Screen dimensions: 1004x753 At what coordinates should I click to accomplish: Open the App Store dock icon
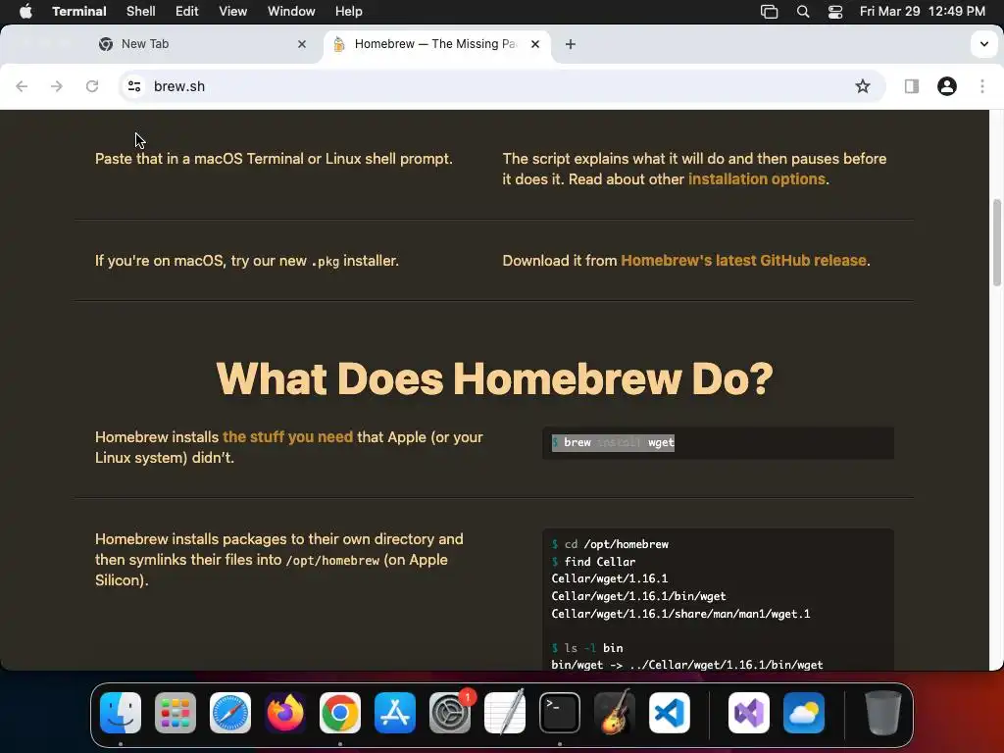[x=395, y=713]
